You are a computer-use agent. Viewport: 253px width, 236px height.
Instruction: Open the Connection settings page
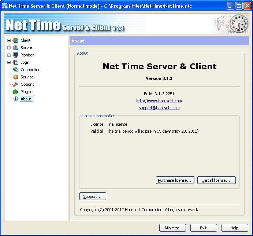pyautogui.click(x=30, y=70)
